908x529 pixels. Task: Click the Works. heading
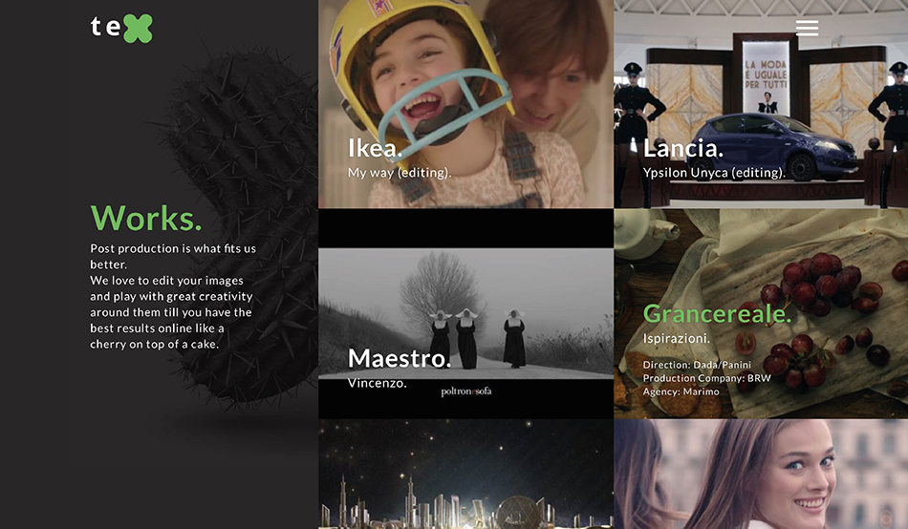click(146, 219)
